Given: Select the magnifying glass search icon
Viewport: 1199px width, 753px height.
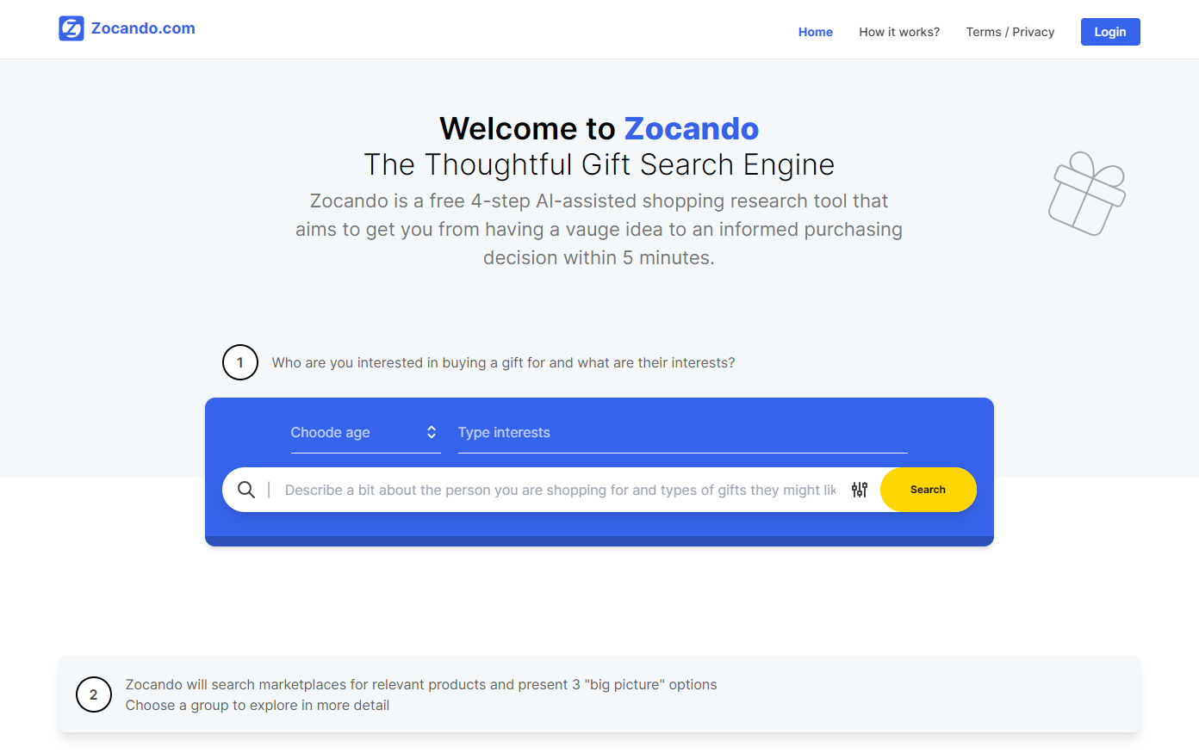Looking at the screenshot, I should [247, 489].
